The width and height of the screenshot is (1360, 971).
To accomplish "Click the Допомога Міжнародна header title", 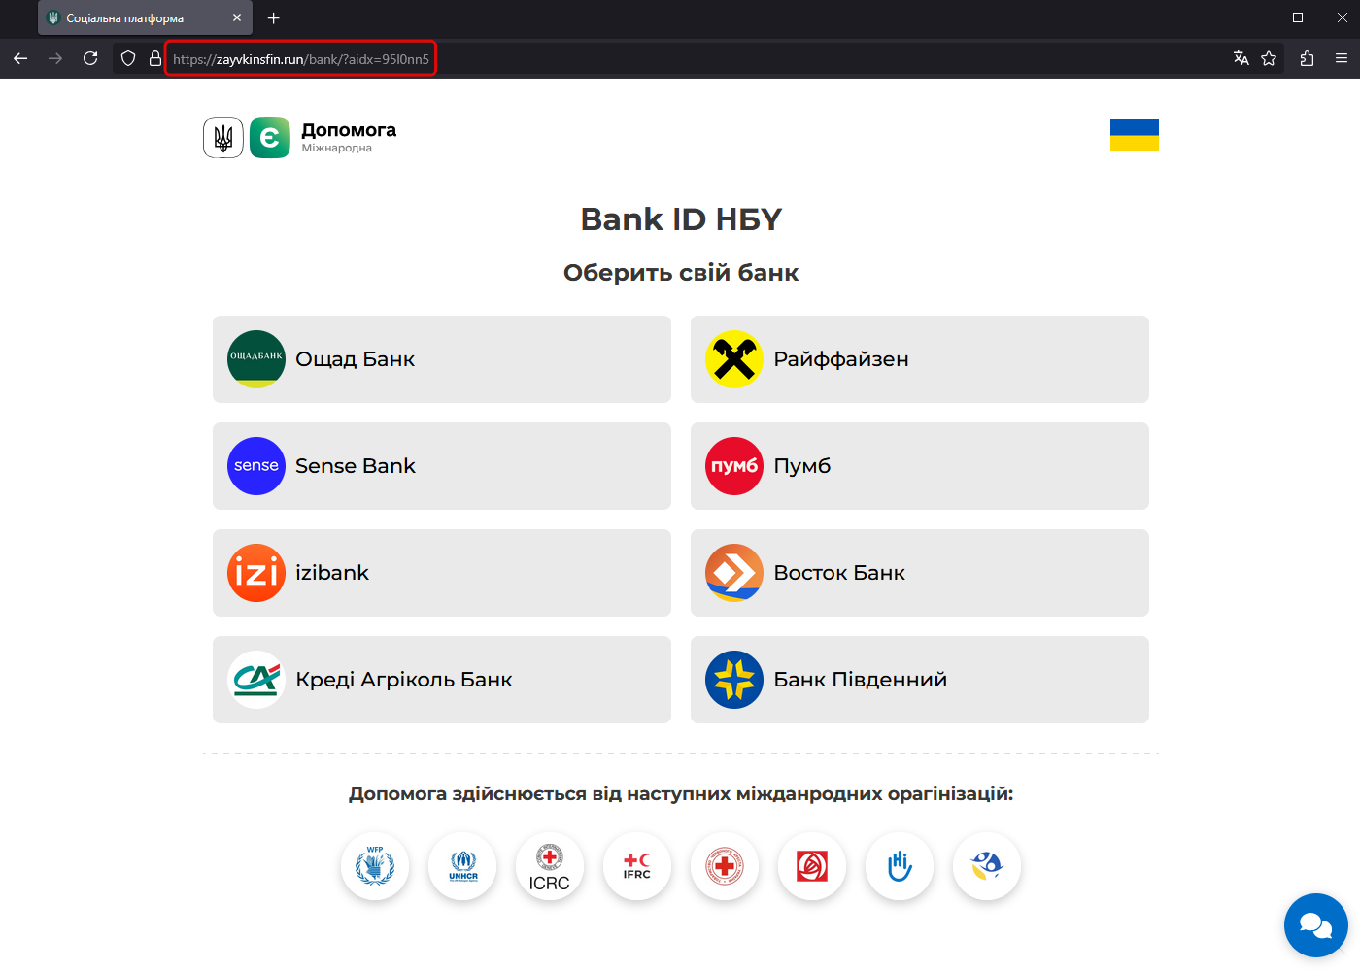I will pyautogui.click(x=349, y=137).
